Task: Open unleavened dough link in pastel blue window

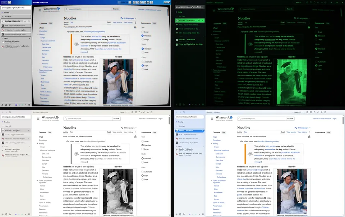Action: point(255,170)
